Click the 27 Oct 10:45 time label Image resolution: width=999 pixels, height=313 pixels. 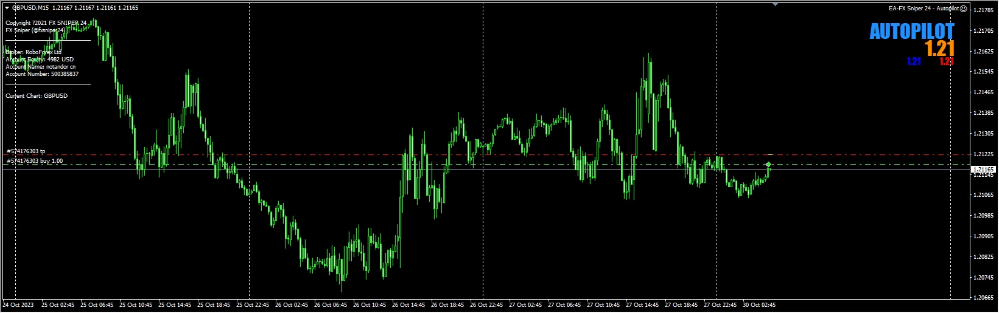point(603,305)
